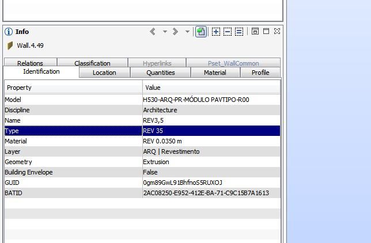The height and width of the screenshot is (243, 371).
Task: Click the Wall.4.49 element name
Action: point(30,45)
